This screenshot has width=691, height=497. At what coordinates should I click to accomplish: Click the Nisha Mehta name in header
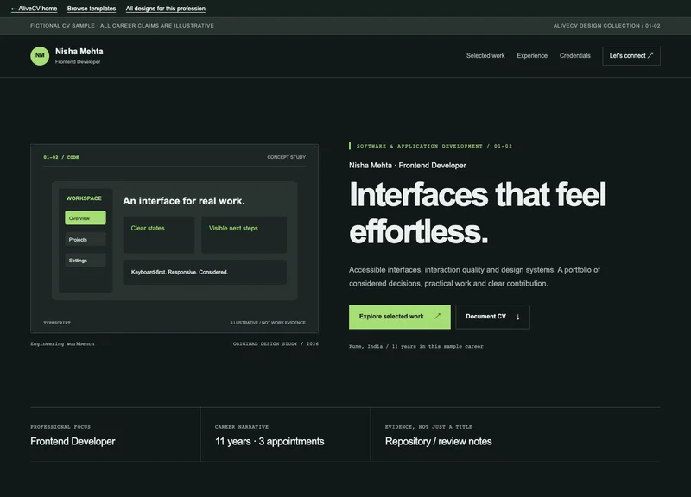click(79, 52)
